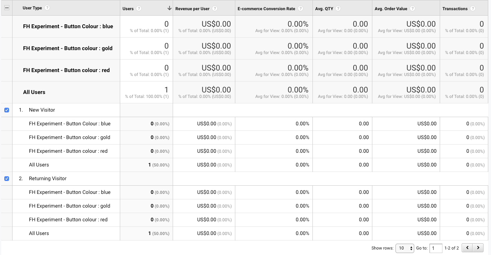Viewport: 491px width, 255px height.
Task: Open Avg. Order Value help icon
Action: click(412, 9)
